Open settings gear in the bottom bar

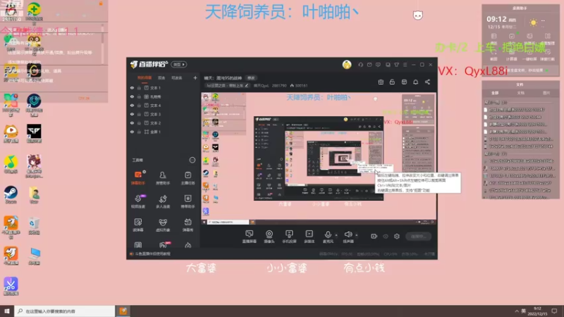point(397,236)
